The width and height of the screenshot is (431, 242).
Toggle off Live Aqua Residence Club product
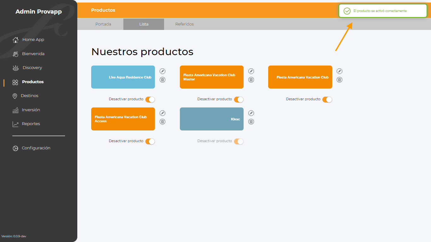click(150, 100)
